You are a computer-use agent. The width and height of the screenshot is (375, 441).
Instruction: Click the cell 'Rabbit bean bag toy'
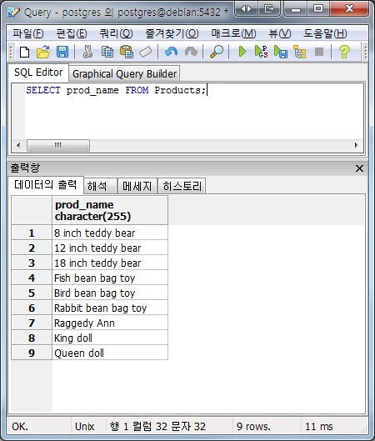pos(110,308)
